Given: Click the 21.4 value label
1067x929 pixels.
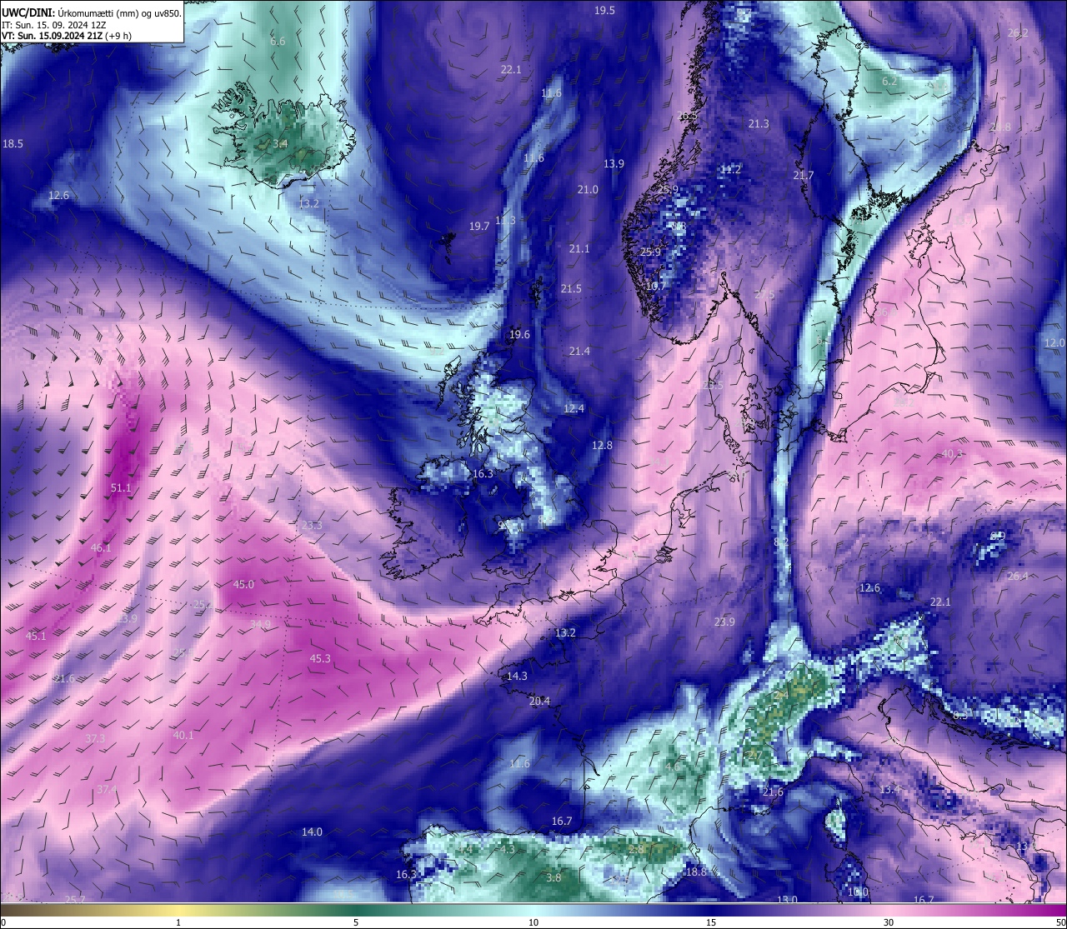Looking at the screenshot, I should [x=579, y=351].
